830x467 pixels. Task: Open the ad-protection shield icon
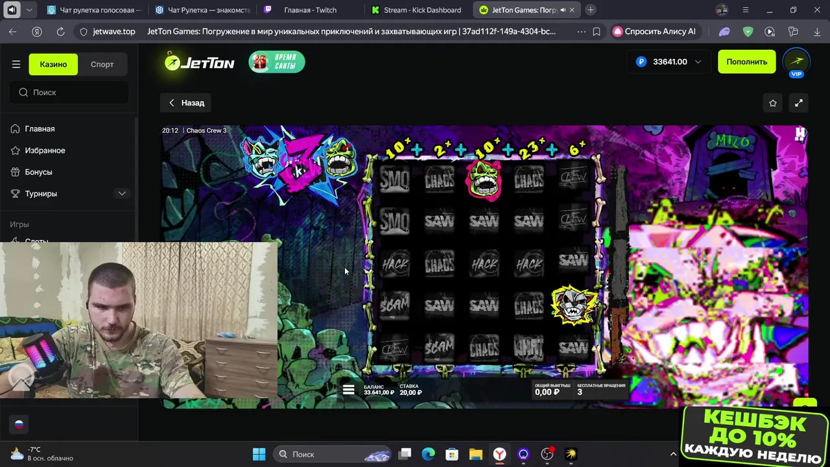click(x=748, y=31)
